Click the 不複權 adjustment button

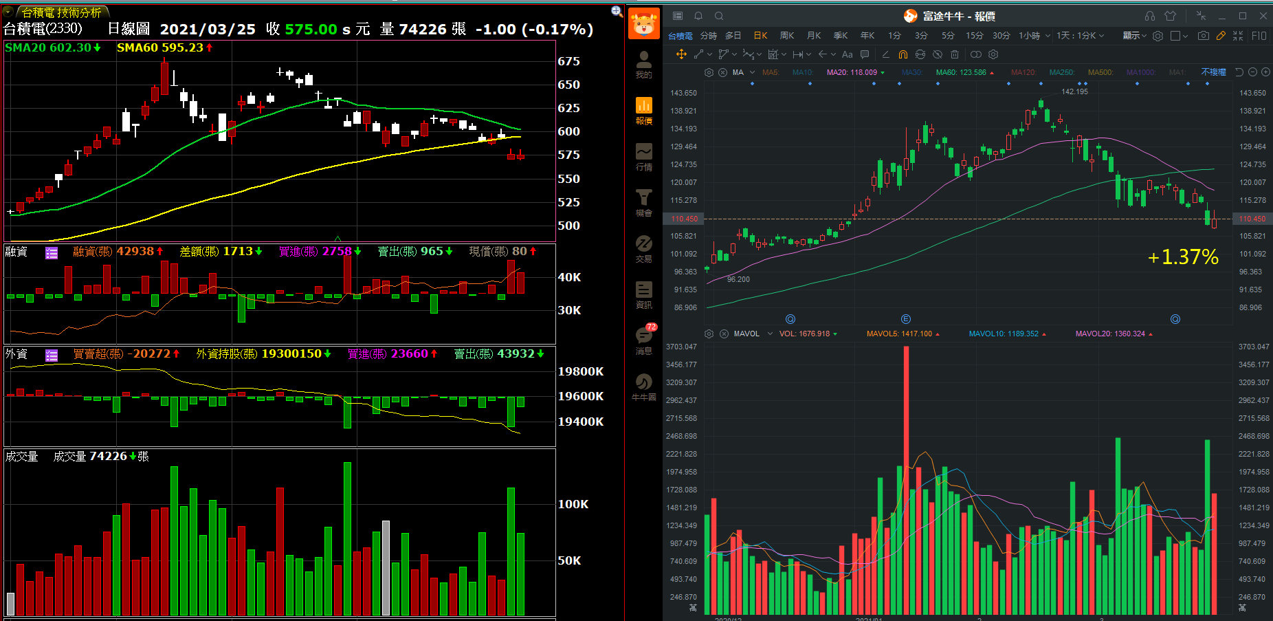click(x=1213, y=72)
